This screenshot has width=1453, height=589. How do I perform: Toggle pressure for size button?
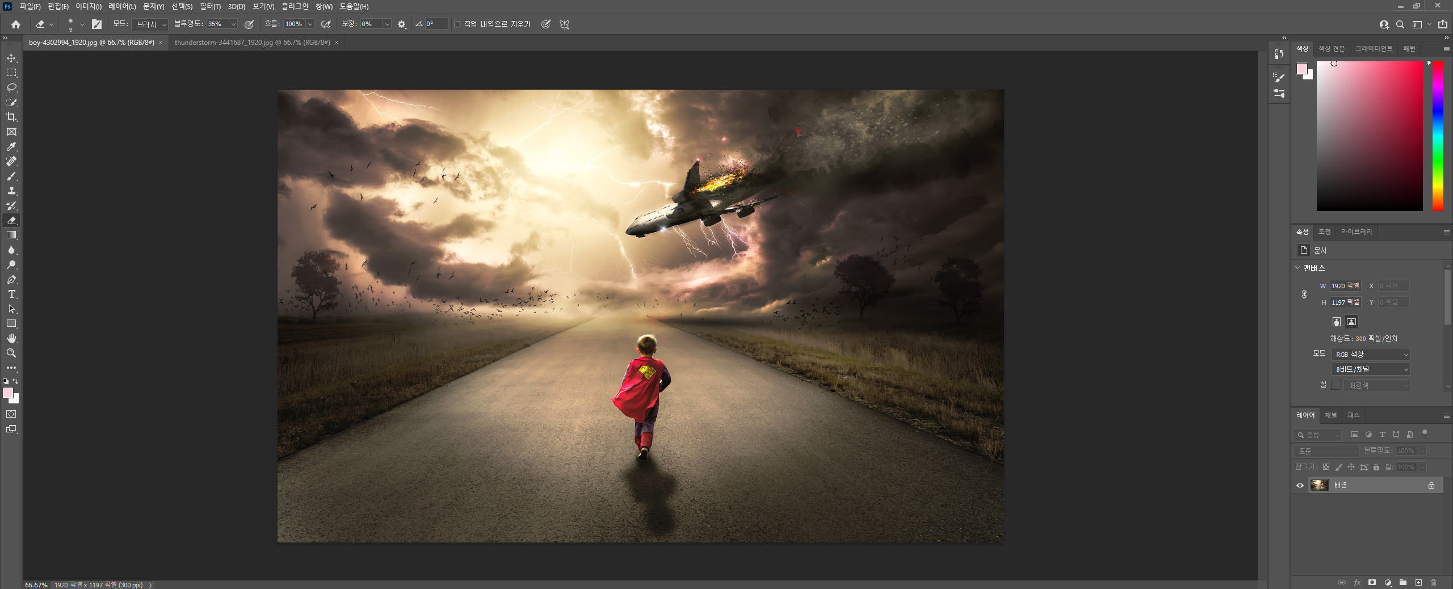(545, 24)
